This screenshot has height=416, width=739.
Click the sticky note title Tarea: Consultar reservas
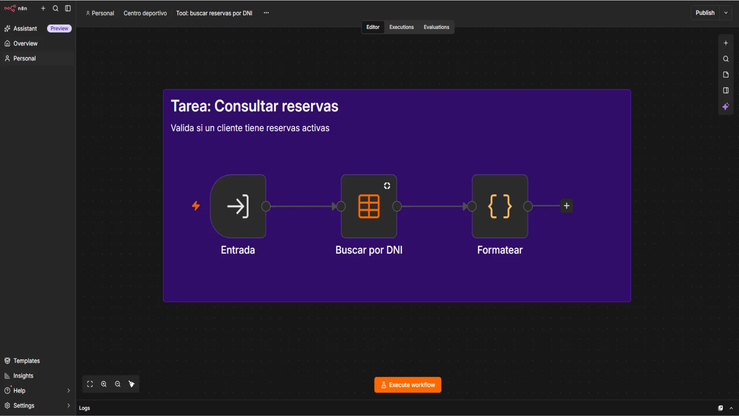pos(254,106)
